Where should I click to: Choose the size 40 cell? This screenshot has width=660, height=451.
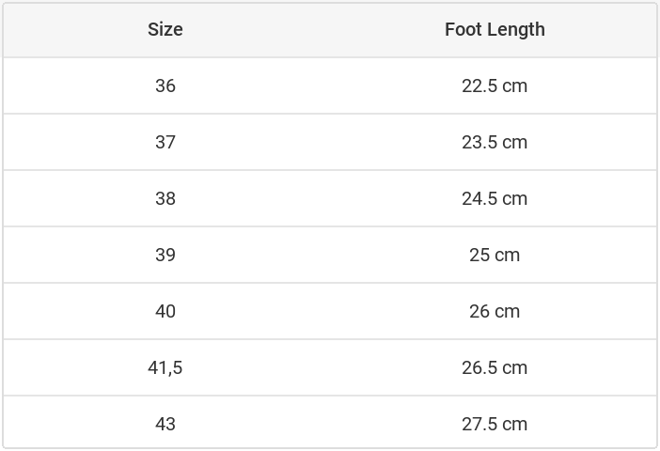point(165,311)
